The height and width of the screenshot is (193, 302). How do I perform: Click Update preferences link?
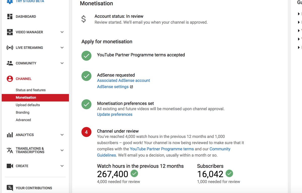115,115
